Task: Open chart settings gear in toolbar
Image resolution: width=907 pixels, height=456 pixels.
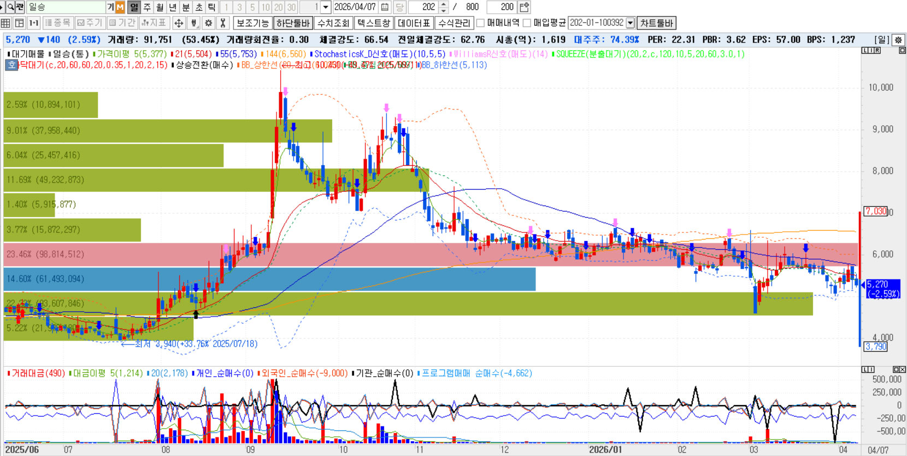Action: [208, 23]
